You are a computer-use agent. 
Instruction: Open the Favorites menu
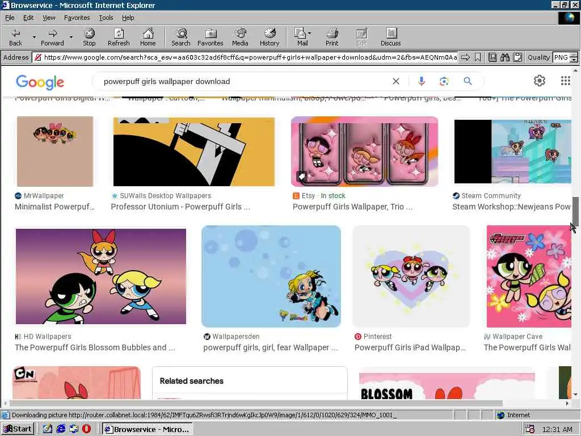coord(77,18)
